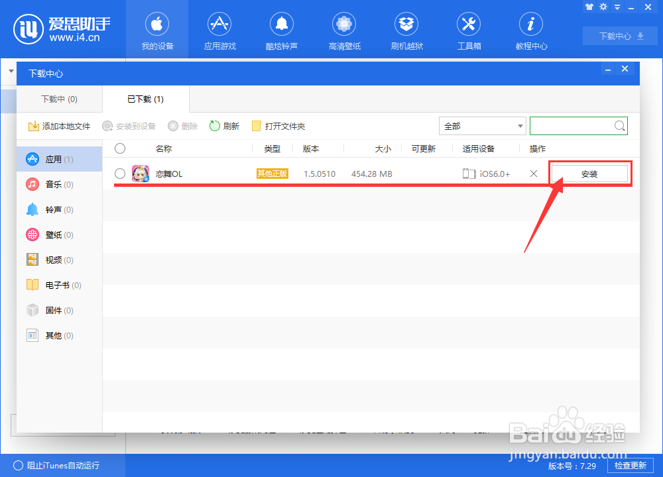Open the 工具箱 toolbox
Screen dimensions: 663x477
pos(469,30)
